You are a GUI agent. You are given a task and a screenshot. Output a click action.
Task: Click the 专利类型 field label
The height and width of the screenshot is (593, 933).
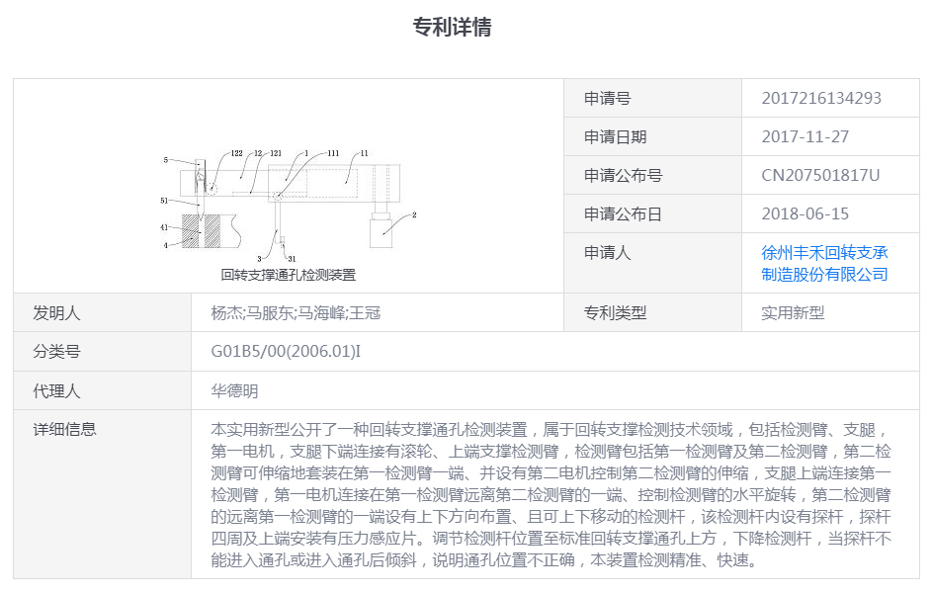click(615, 312)
